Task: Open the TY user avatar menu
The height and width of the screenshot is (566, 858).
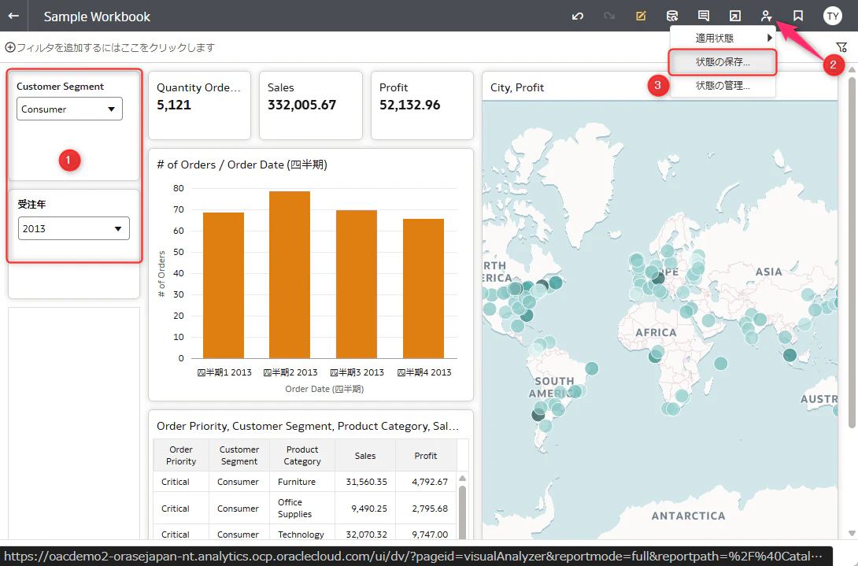Action: click(x=832, y=16)
